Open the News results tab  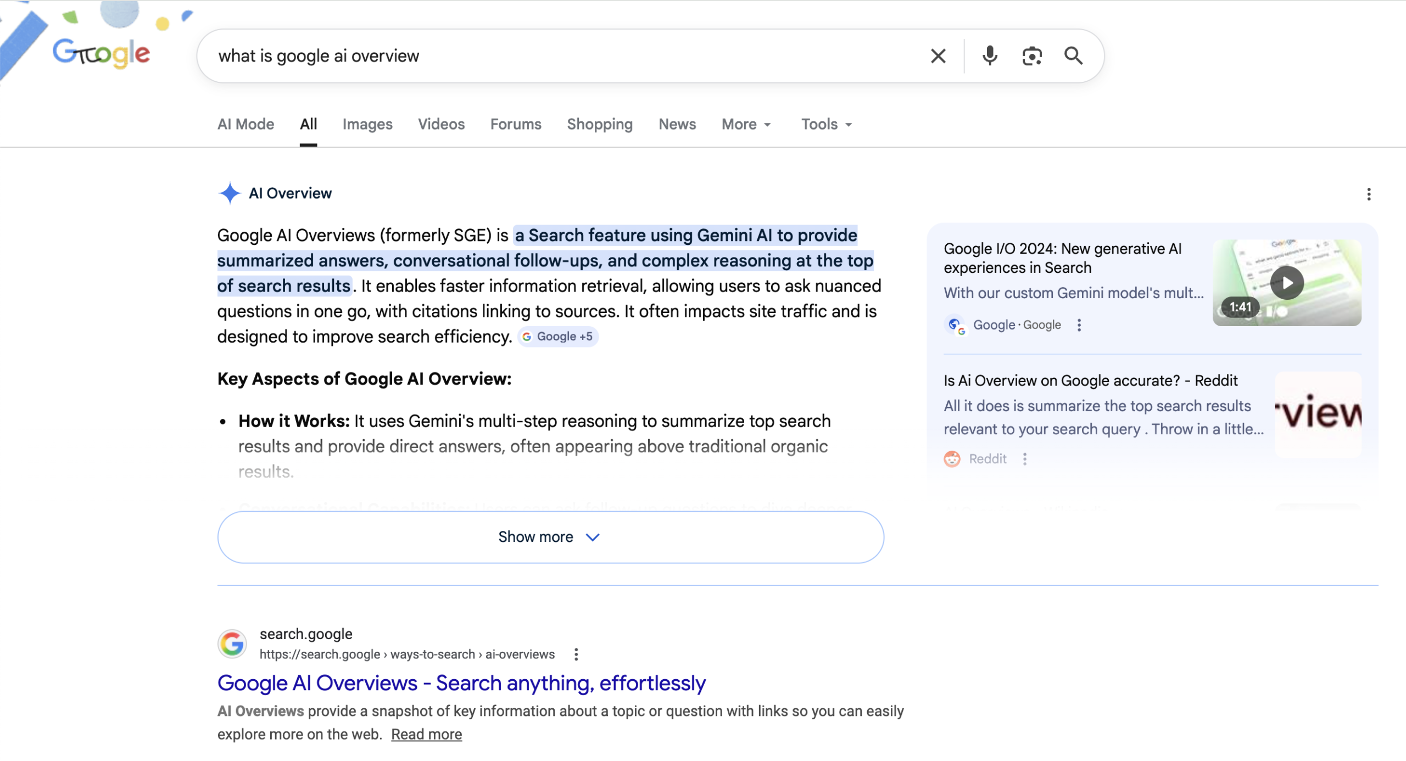click(677, 124)
